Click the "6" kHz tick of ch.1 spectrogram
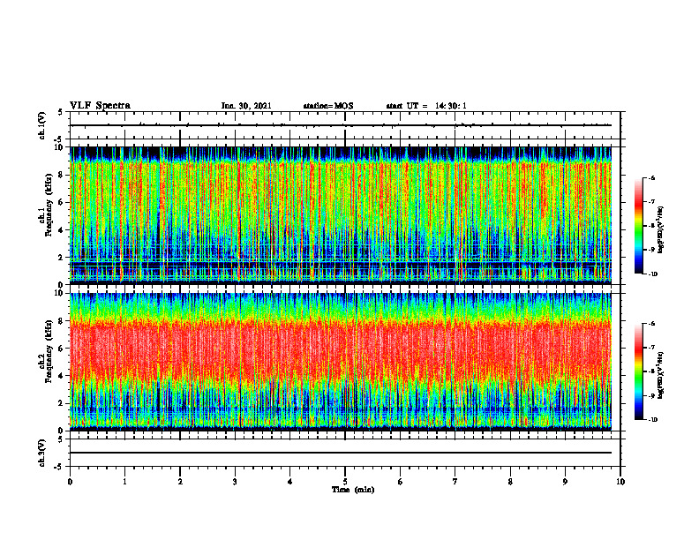699x540 pixels. click(x=62, y=202)
